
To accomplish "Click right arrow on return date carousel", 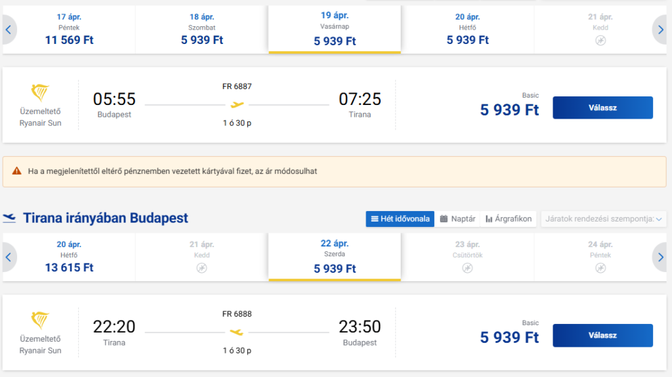I will (662, 257).
